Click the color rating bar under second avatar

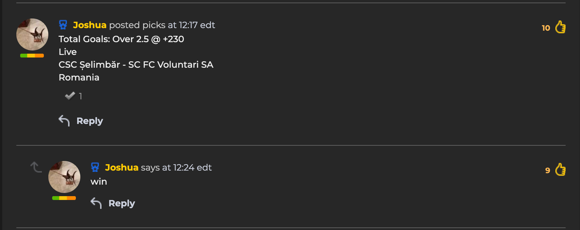click(64, 198)
